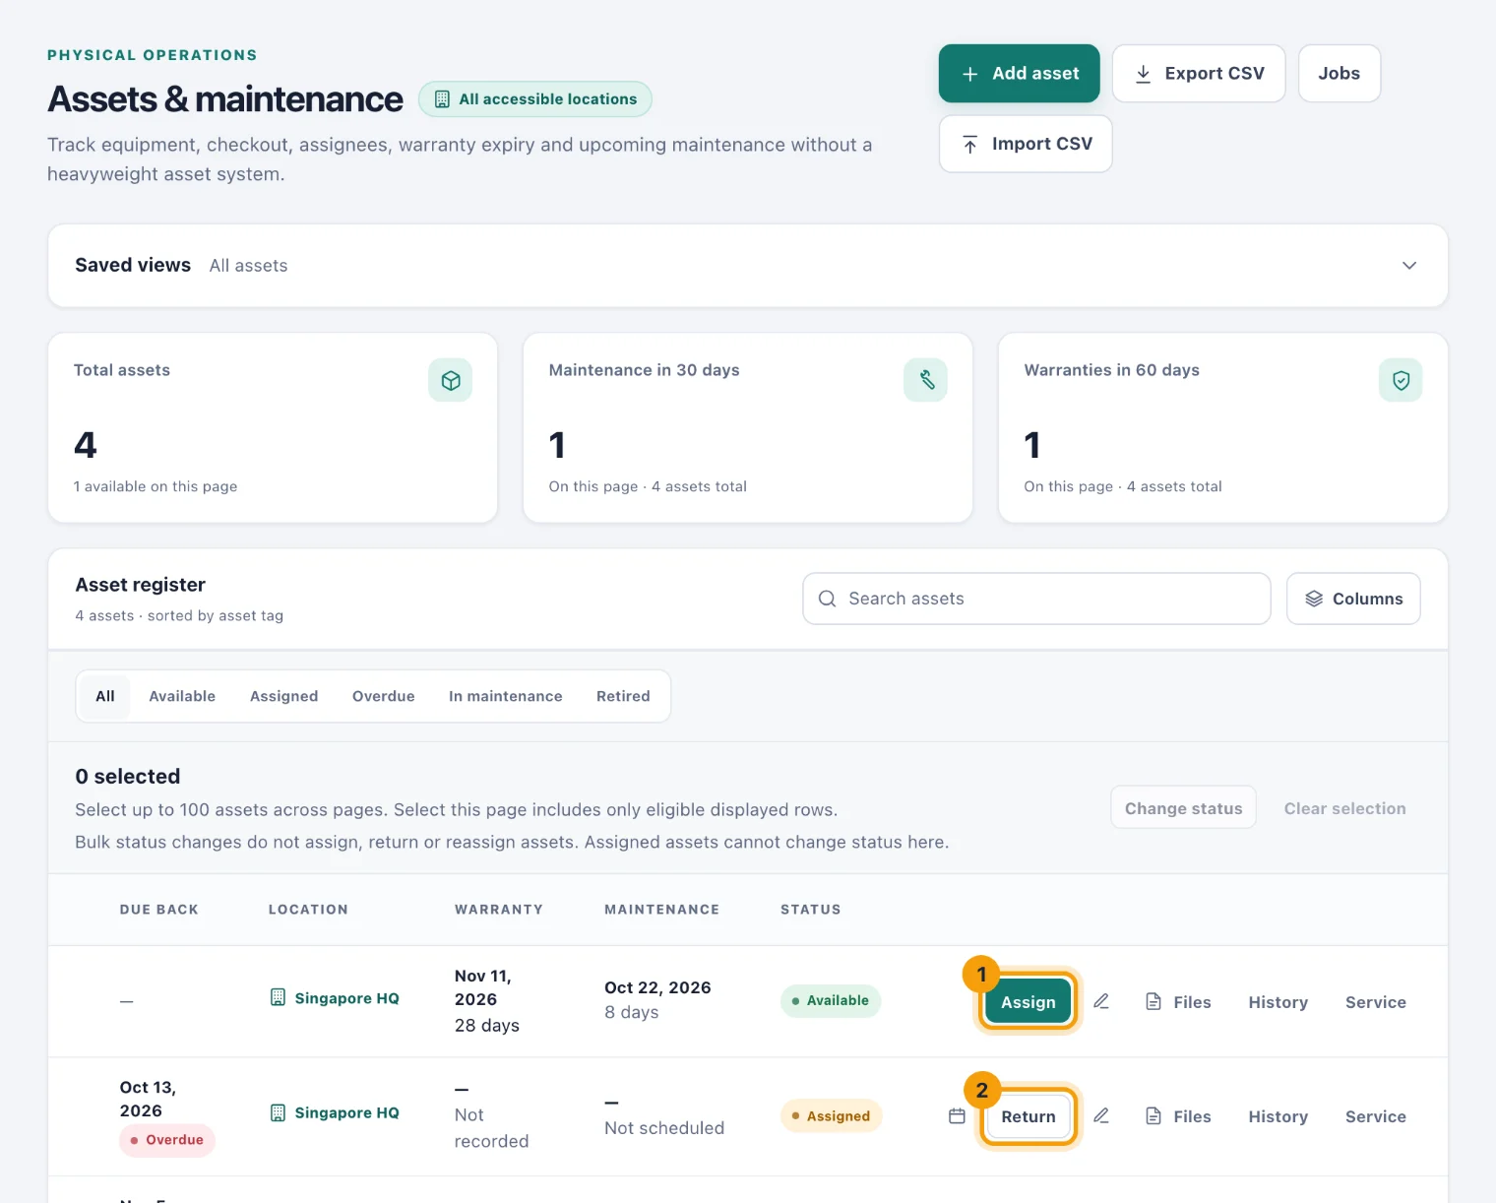
Task: Return the overdue Assigned asset
Action: point(1028,1116)
